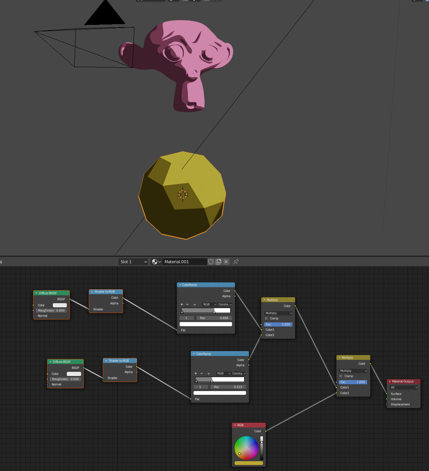
Task: Click the 0.666 ColorRamp gradient bar
Action: 206,310
